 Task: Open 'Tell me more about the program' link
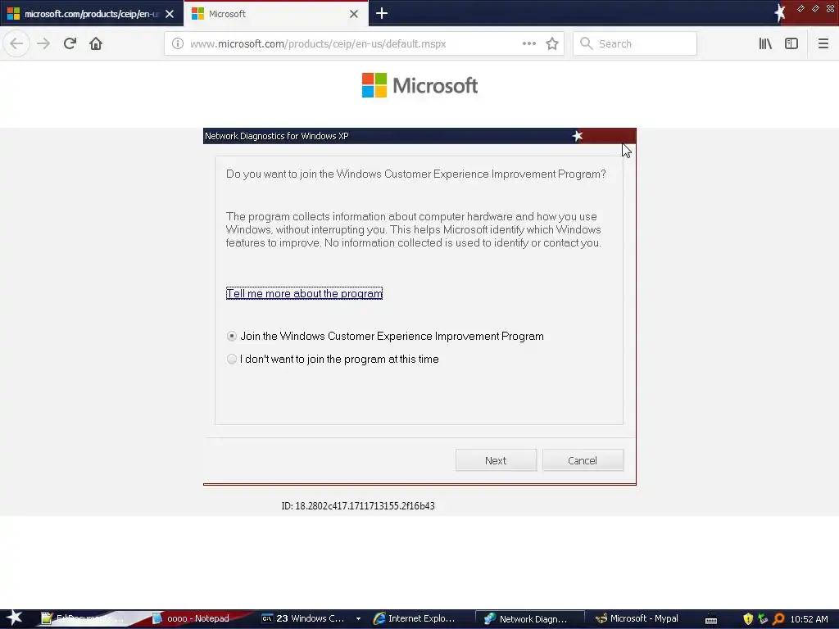coord(304,294)
